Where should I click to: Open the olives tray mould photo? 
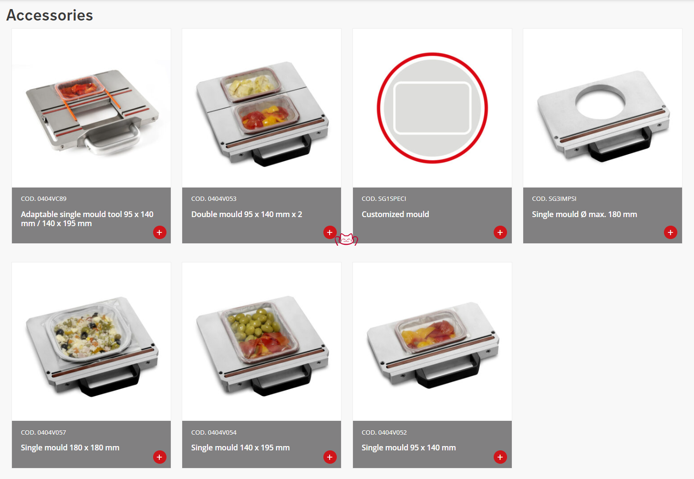click(262, 342)
